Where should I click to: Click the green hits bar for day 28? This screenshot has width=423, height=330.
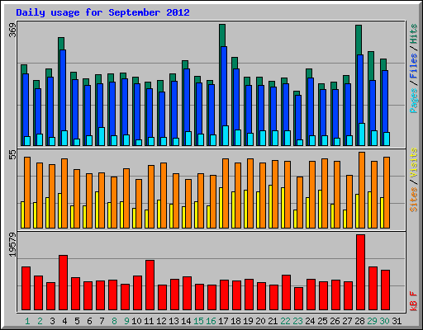tap(359, 40)
